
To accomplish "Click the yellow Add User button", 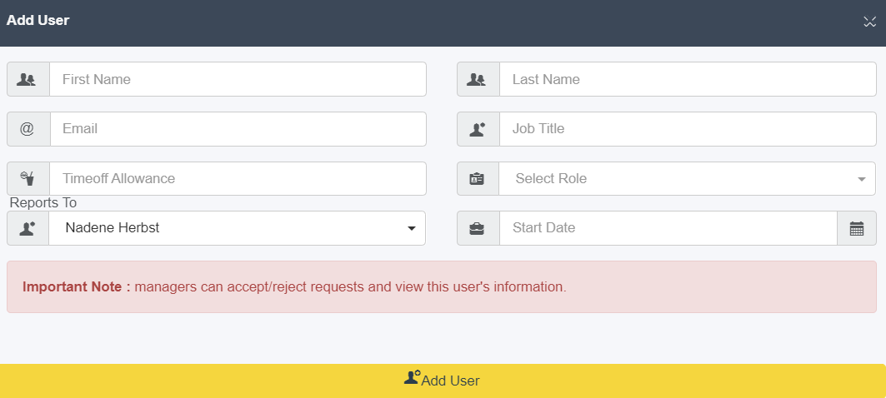I will tap(443, 381).
